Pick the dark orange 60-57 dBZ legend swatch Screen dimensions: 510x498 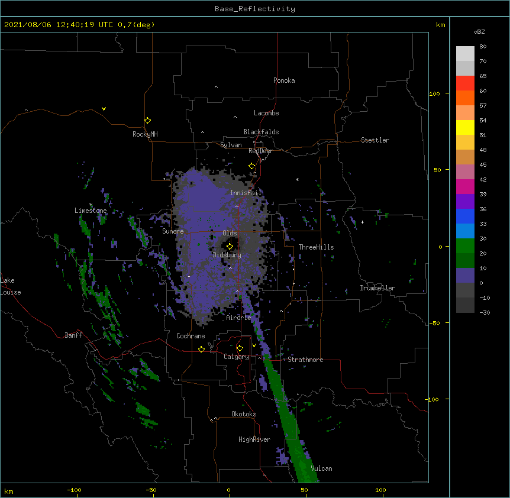coord(465,98)
